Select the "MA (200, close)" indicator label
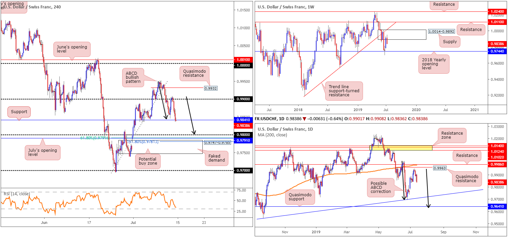This screenshot has width=508, height=237. [273, 135]
